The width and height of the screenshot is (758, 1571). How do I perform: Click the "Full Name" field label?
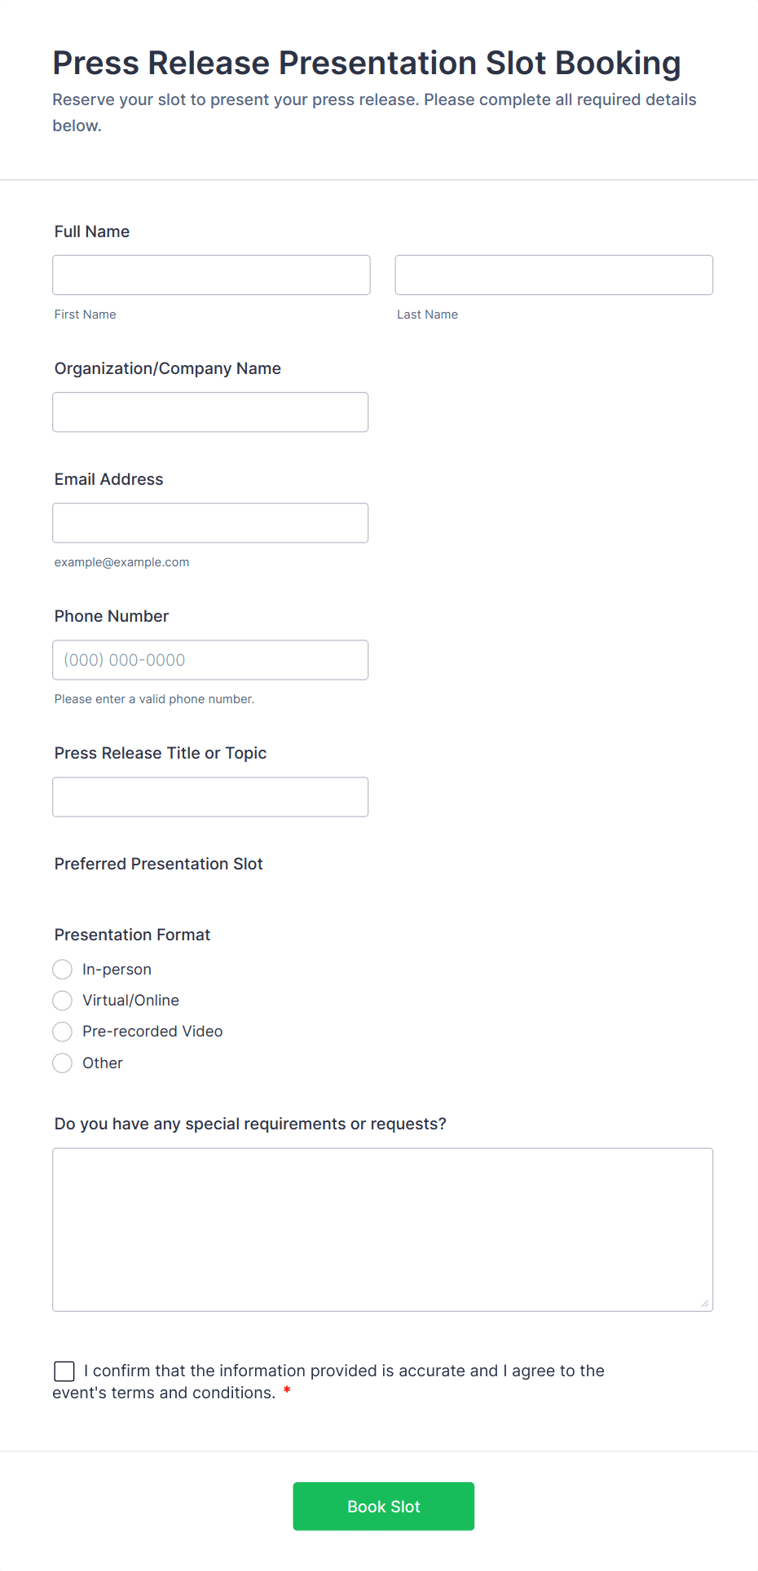[92, 231]
